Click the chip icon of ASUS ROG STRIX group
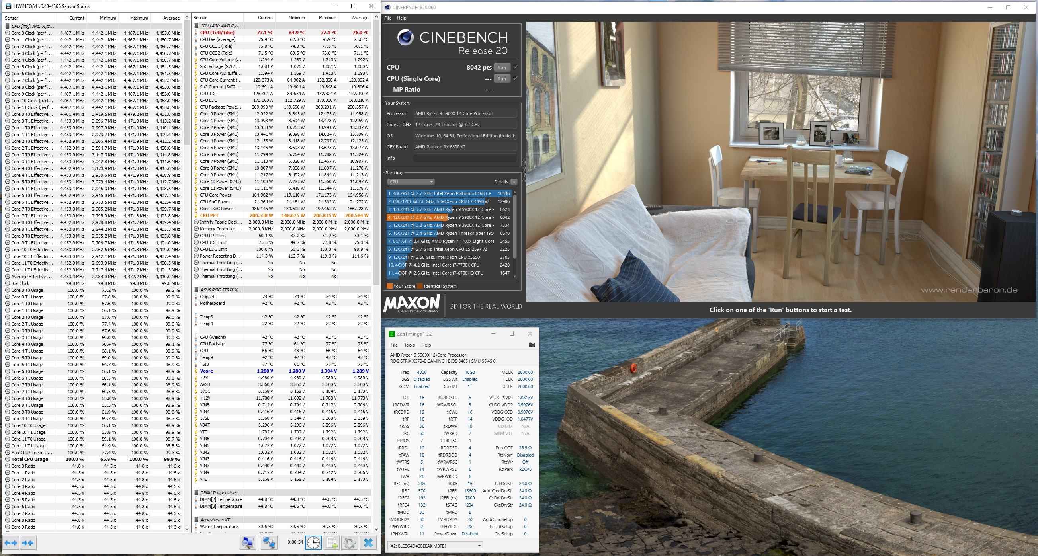This screenshot has width=1038, height=556. pos(196,290)
